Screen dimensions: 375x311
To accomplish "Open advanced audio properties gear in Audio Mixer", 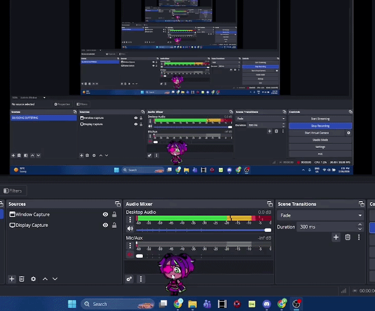I will [x=129, y=279].
